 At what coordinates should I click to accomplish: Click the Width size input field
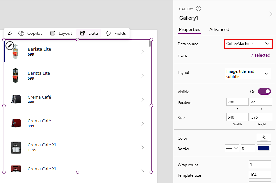click(237, 117)
